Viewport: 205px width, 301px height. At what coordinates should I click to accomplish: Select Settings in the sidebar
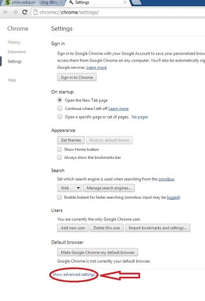[x=15, y=62]
